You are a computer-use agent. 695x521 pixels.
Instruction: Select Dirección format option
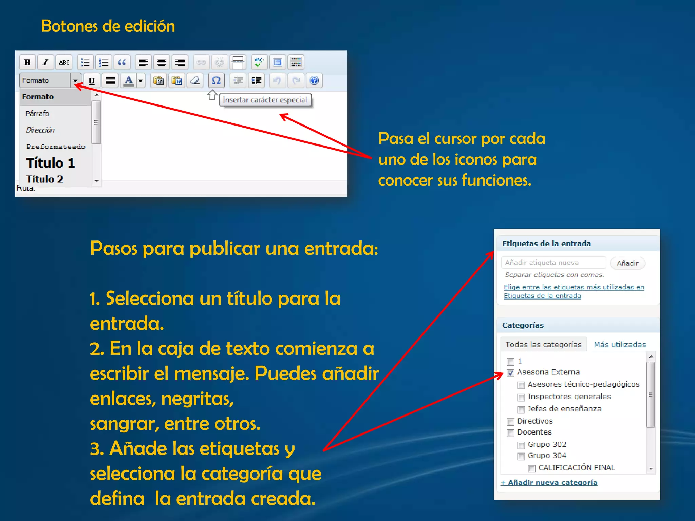click(x=55, y=130)
